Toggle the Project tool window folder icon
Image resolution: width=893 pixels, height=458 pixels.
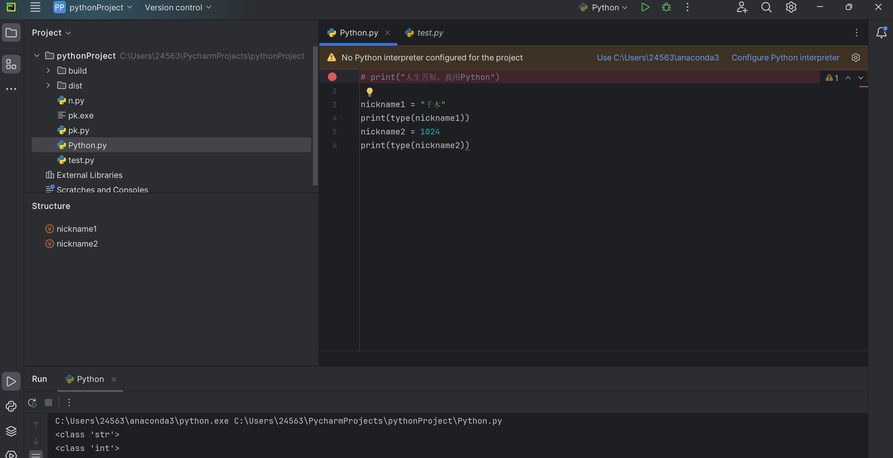coord(11,33)
